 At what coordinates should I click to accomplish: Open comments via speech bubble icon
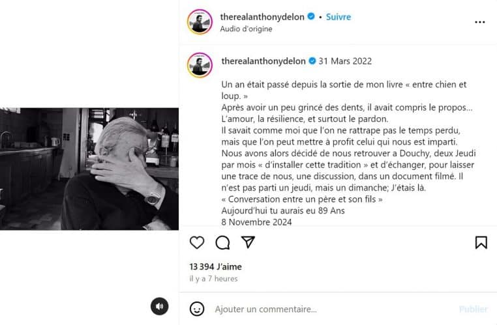click(222, 242)
